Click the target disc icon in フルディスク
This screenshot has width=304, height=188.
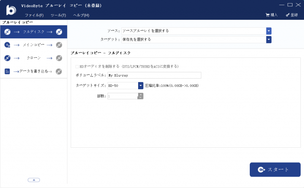click(59, 32)
